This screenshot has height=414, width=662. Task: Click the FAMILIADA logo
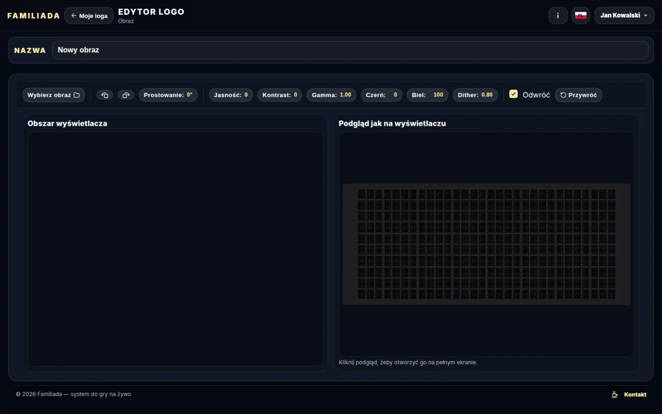click(x=34, y=16)
